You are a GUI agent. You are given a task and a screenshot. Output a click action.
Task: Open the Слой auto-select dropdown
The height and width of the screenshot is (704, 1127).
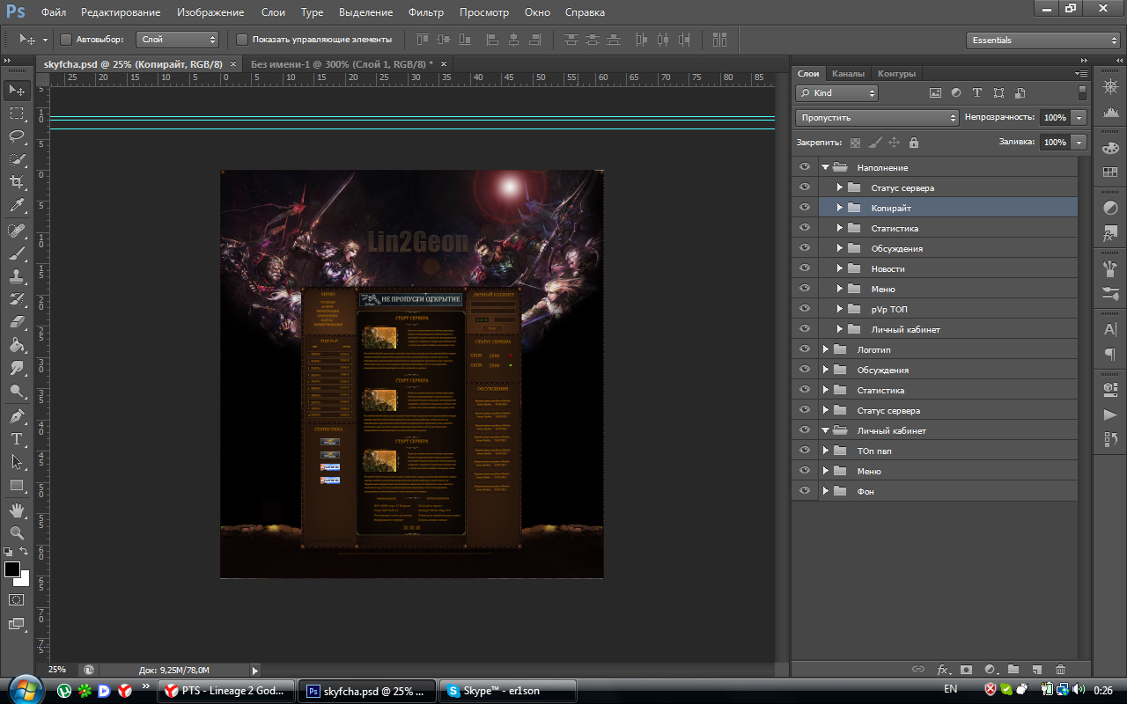tap(178, 40)
